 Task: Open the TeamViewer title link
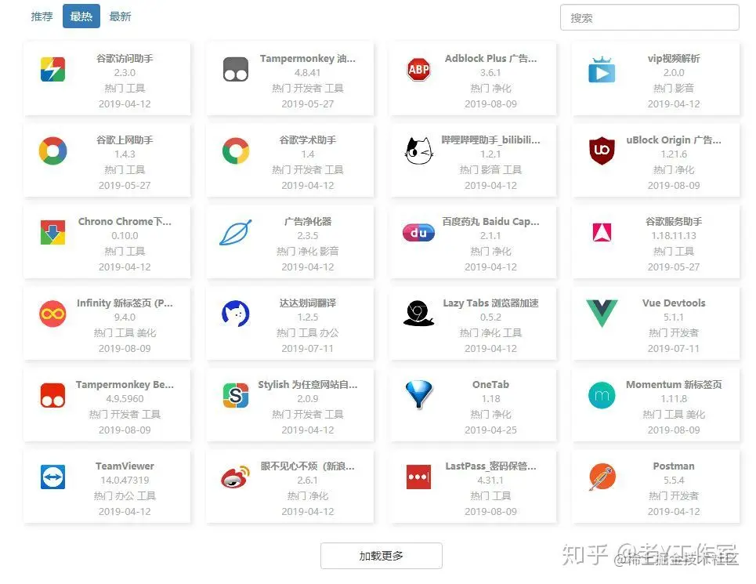click(125, 466)
